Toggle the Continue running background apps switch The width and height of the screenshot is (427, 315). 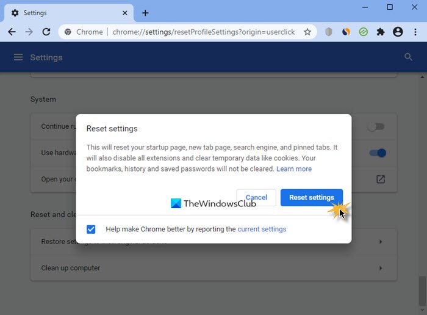point(376,126)
